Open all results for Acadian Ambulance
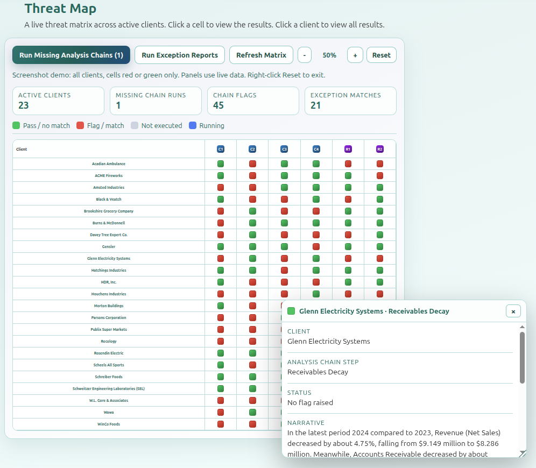Image resolution: width=536 pixels, height=468 pixels. point(109,164)
